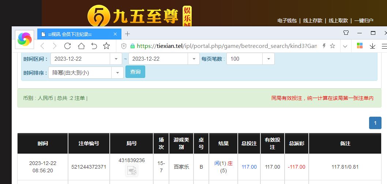This screenshot has height=184, width=387.
Task: Click the green padlock HTTPS icon
Action: (132, 46)
